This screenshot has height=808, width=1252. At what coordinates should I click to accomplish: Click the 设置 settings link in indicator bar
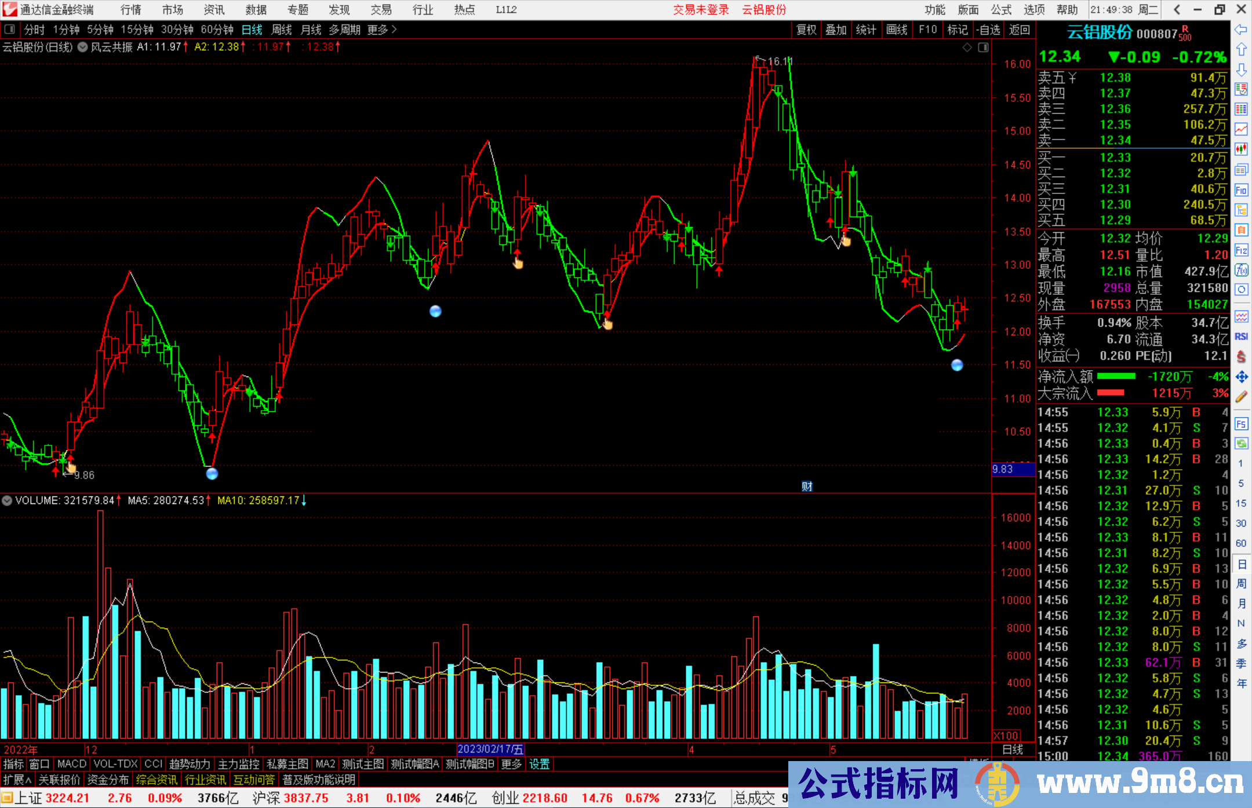539,765
